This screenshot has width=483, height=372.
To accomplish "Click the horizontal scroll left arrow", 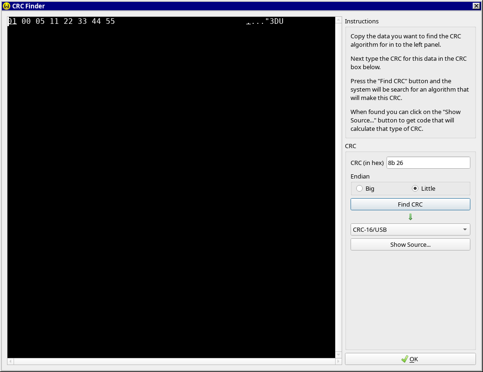I will [x=11, y=361].
